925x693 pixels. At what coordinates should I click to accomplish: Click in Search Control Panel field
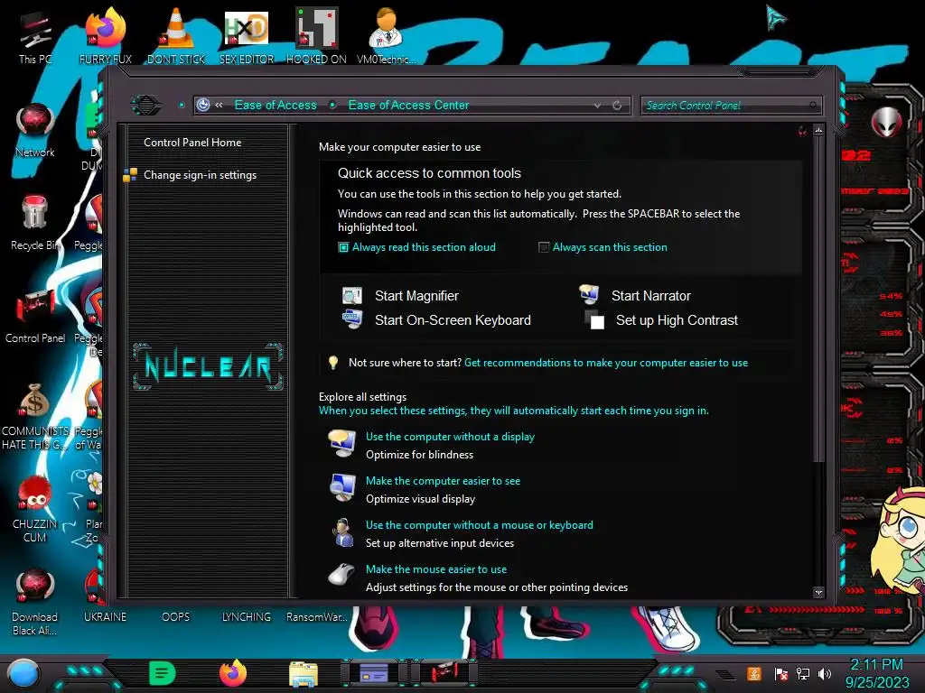point(731,106)
